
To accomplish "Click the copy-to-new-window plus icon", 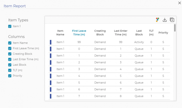I will [172, 20].
